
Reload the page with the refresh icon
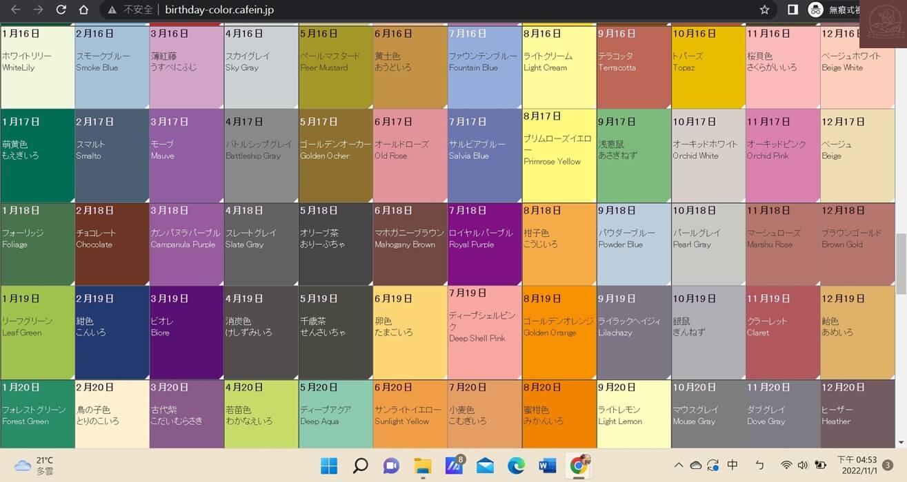coord(61,10)
